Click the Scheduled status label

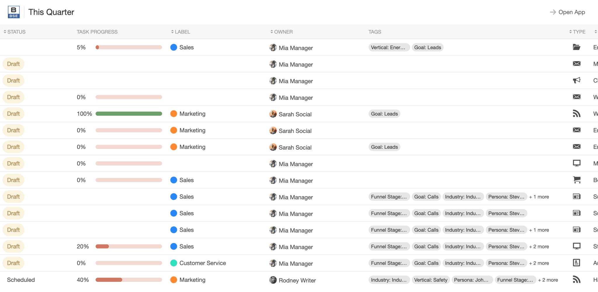coord(21,280)
